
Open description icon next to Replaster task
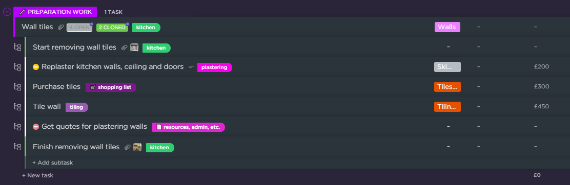[x=191, y=67]
